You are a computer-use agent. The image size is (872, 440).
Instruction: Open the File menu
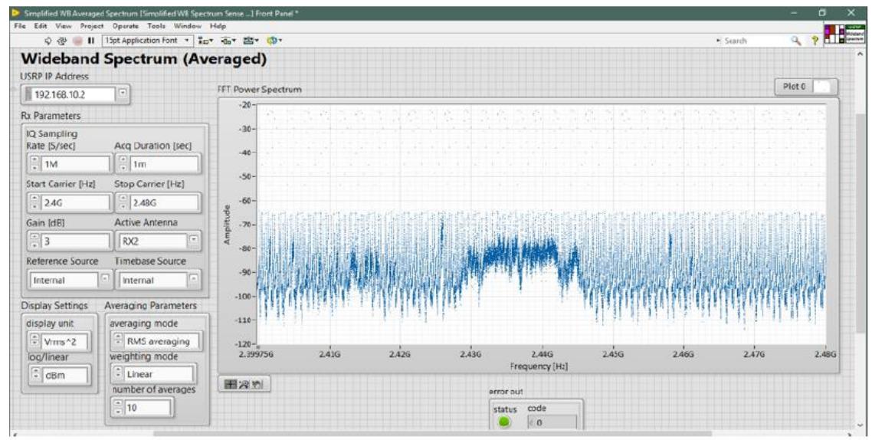[x=19, y=26]
